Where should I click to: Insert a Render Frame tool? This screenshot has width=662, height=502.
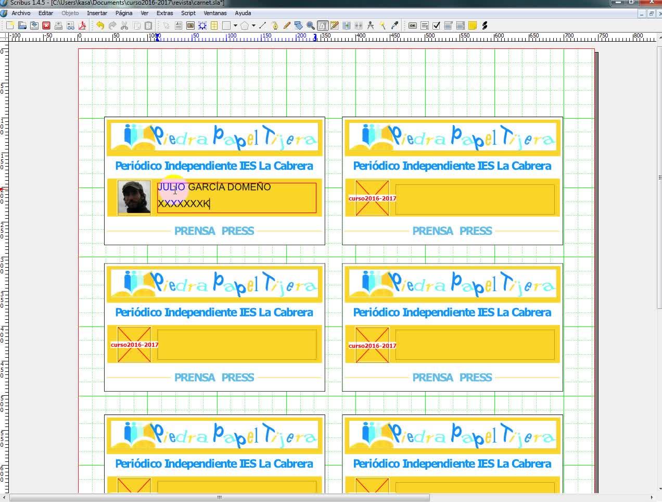tap(202, 26)
